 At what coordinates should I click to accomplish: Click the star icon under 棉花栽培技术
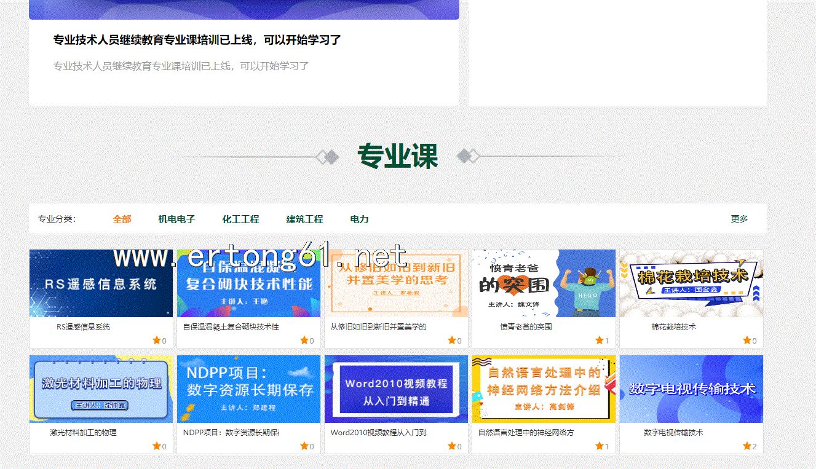[x=747, y=340]
